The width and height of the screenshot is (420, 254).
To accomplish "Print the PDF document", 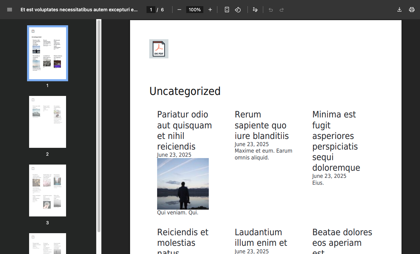I will pos(412,10).
